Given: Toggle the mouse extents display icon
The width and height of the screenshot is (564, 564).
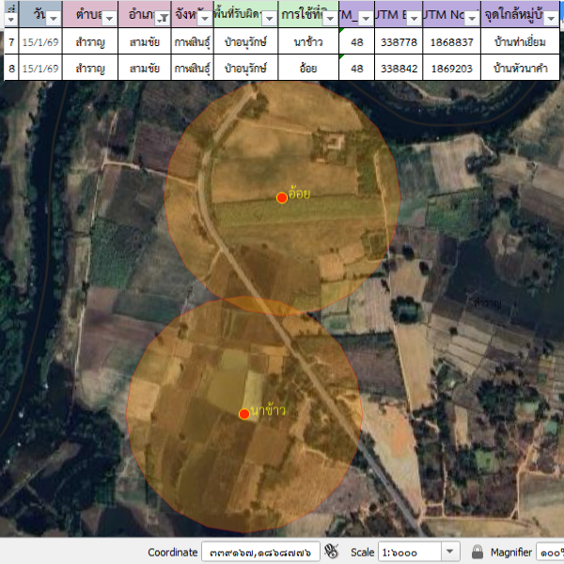Looking at the screenshot, I should pos(331,552).
